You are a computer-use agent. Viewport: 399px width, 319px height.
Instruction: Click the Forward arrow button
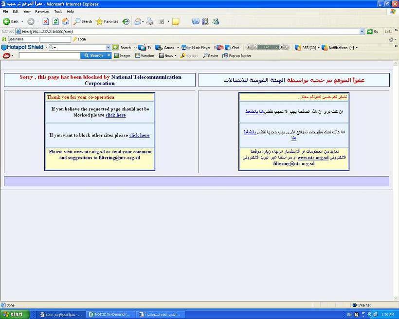(31, 21)
